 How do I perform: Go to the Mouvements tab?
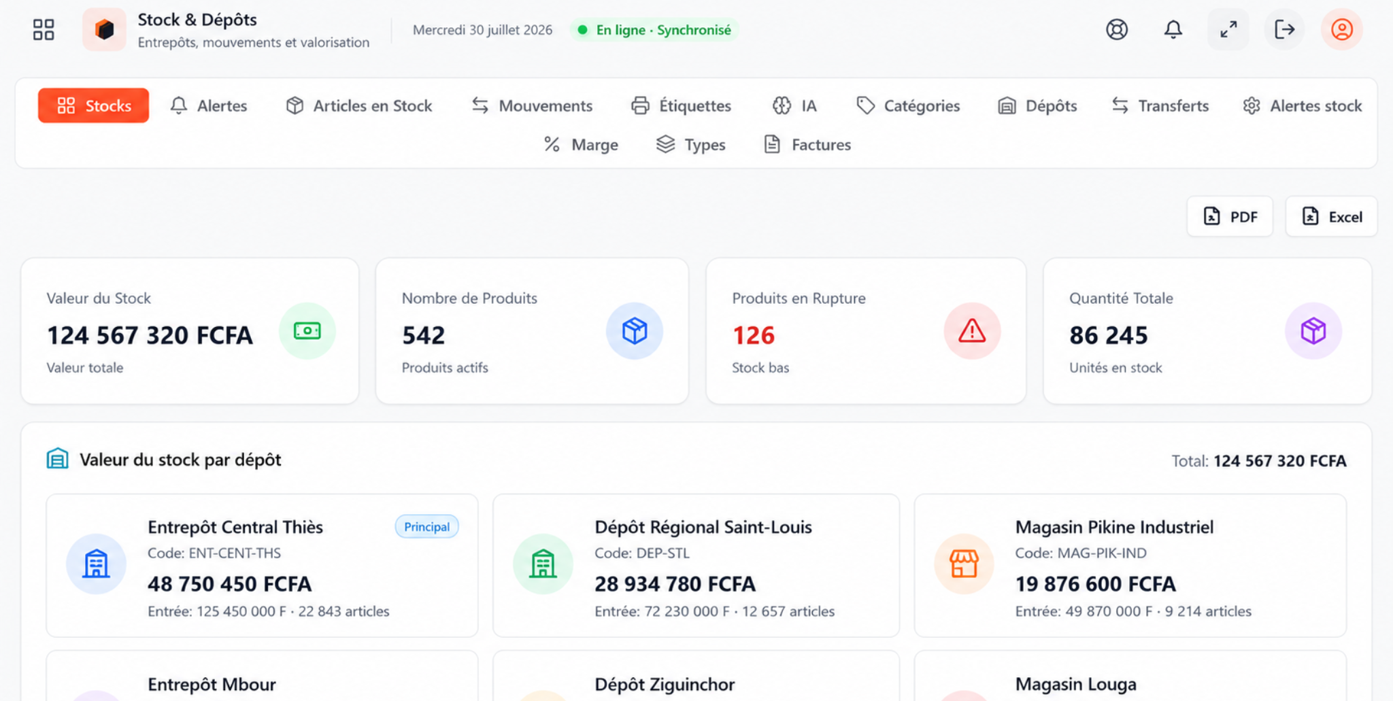[532, 105]
